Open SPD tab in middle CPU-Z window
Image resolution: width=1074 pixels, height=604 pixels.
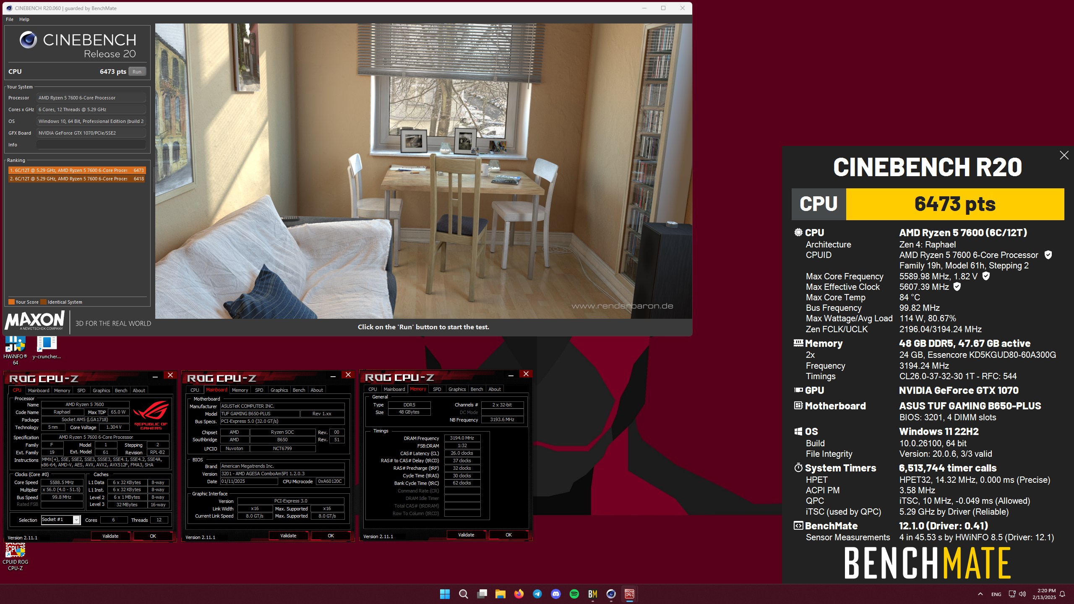pyautogui.click(x=259, y=390)
